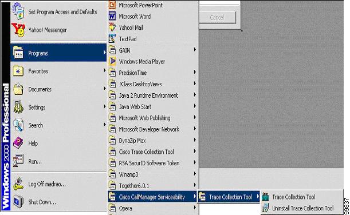The image size is (350, 215).
Task: Click the TextPad icon
Action: [112, 38]
